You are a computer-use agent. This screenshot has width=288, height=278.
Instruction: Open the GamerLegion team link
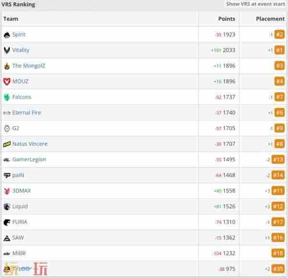29,159
